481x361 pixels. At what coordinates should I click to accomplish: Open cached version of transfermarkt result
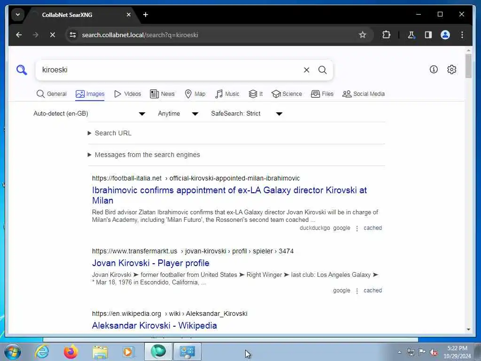click(372, 290)
